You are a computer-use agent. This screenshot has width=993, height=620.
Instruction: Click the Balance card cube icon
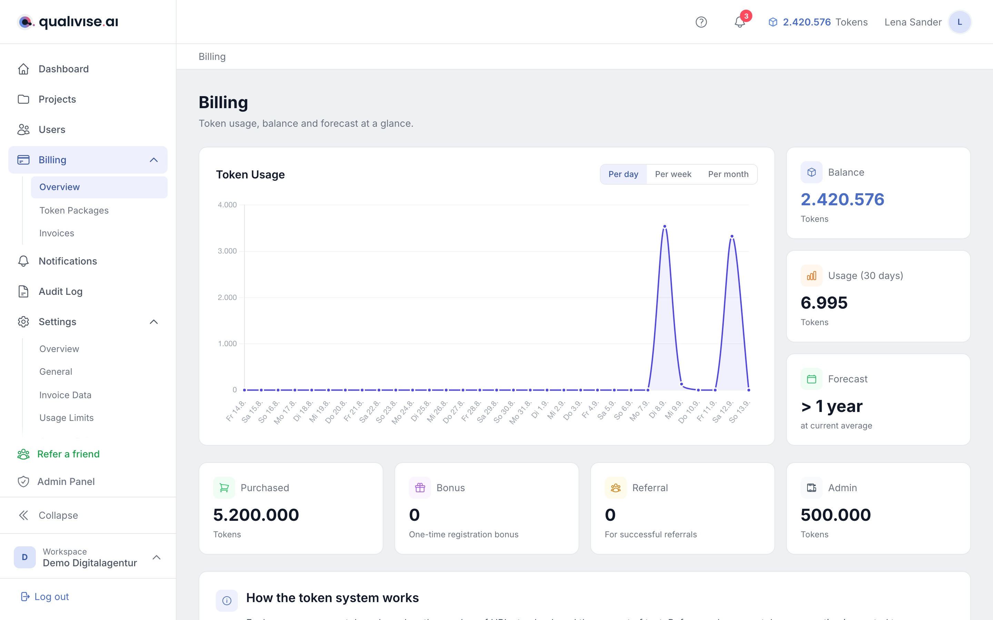coord(811,172)
